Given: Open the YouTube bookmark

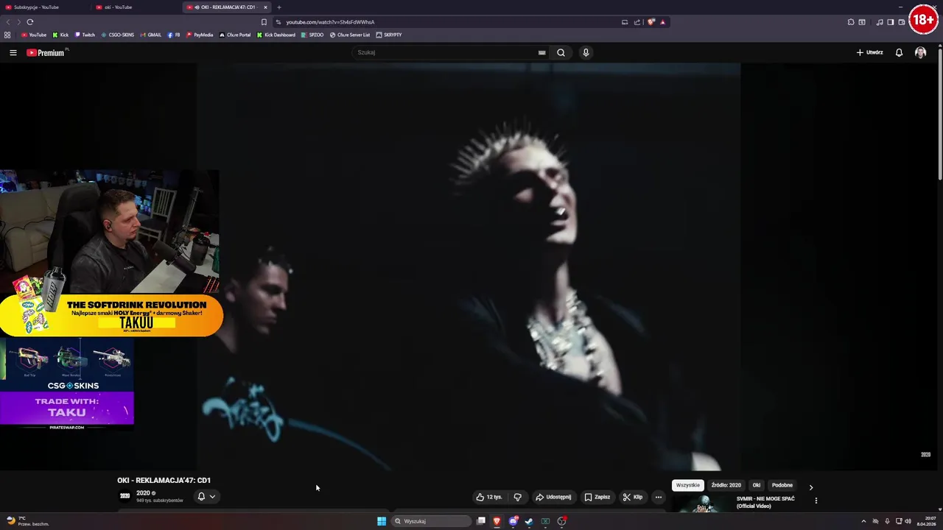Looking at the screenshot, I should tap(33, 35).
